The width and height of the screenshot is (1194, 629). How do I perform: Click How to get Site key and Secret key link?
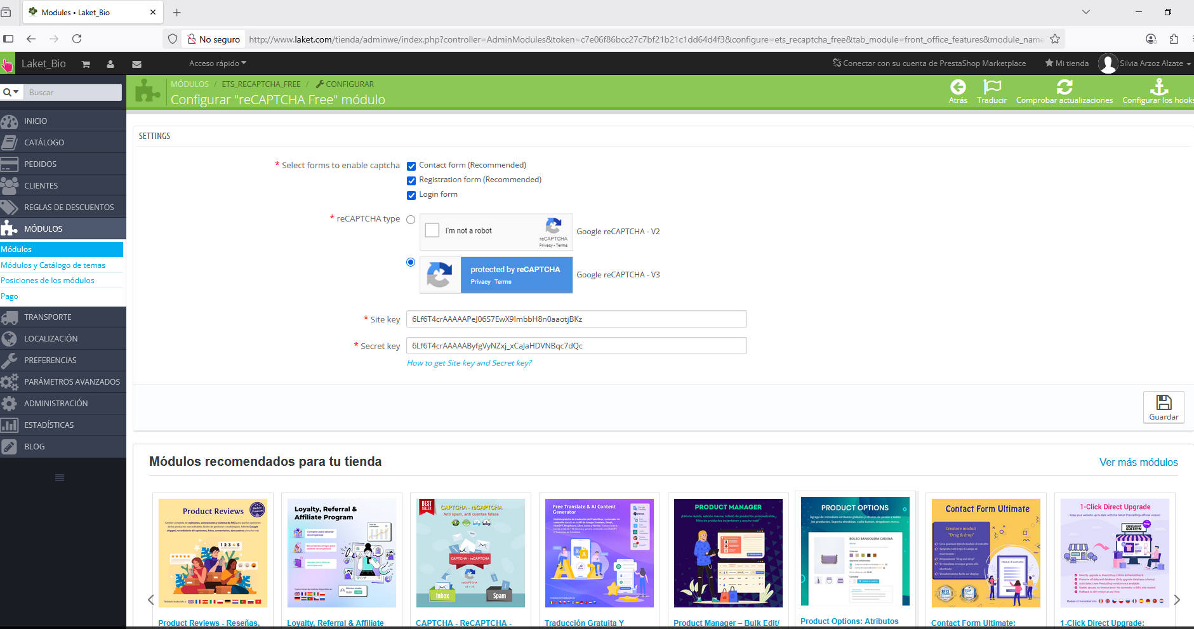click(x=469, y=363)
